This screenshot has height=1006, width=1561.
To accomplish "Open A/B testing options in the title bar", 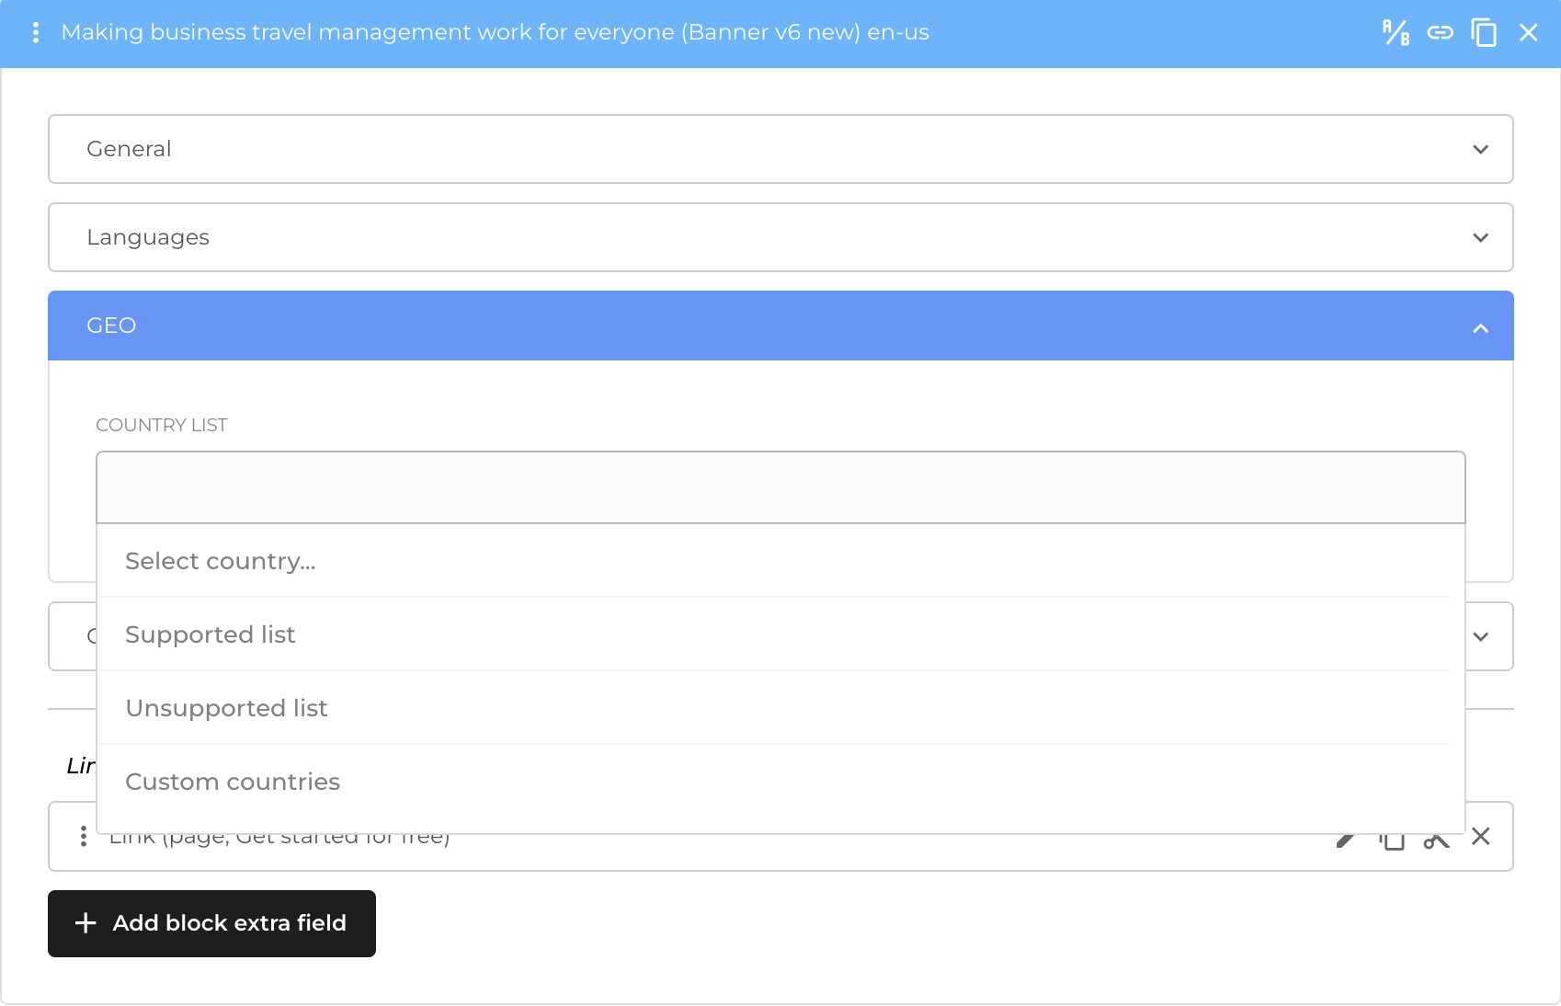I will [1395, 33].
